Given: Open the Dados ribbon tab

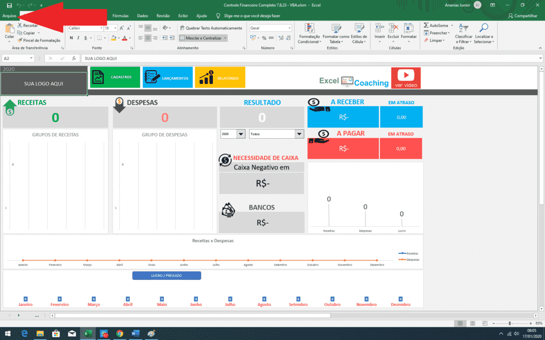Looking at the screenshot, I should [x=143, y=16].
